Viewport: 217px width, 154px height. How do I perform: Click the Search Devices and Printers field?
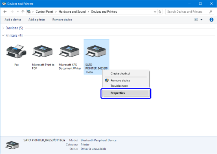[x=189, y=12]
